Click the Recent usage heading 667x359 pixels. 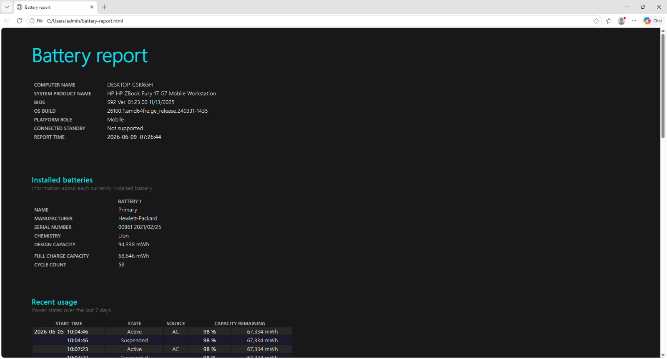point(55,302)
